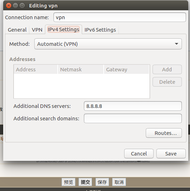Cancel editing the vpn connection

(x=139, y=153)
